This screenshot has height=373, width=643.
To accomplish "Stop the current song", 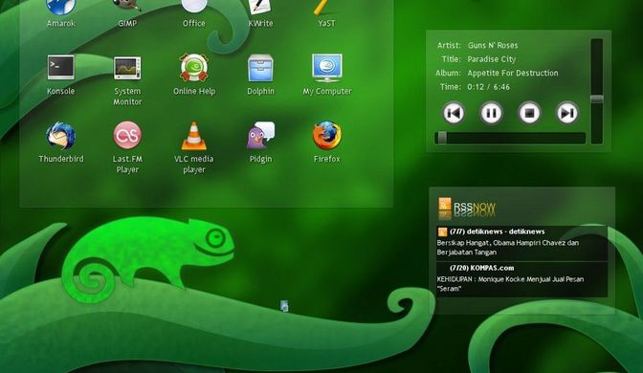I will tap(529, 113).
